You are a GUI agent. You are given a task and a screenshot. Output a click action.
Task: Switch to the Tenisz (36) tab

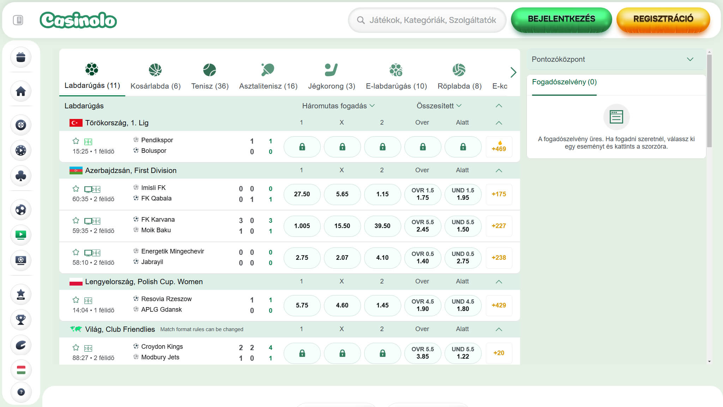coord(210,76)
